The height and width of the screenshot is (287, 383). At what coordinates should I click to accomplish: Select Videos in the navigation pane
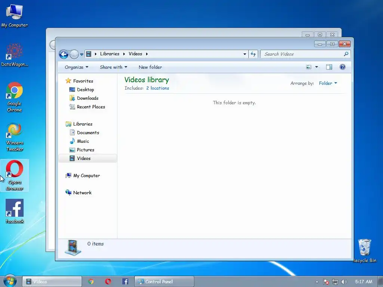[x=88, y=158]
